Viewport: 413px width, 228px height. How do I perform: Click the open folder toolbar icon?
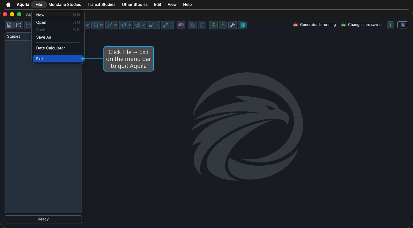[19, 25]
